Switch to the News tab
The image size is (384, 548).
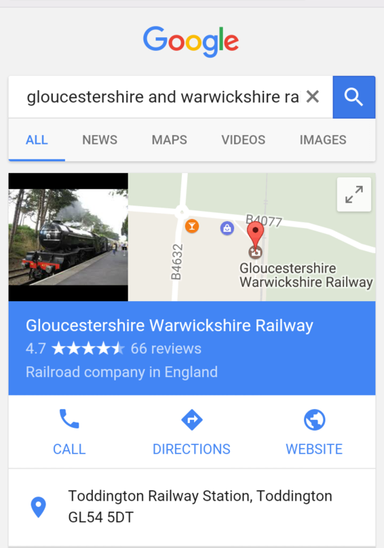tap(100, 140)
